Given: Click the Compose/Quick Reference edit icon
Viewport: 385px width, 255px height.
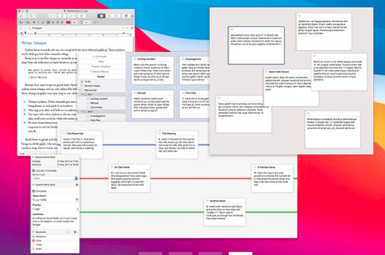Looking at the screenshot, I should tap(81, 16).
